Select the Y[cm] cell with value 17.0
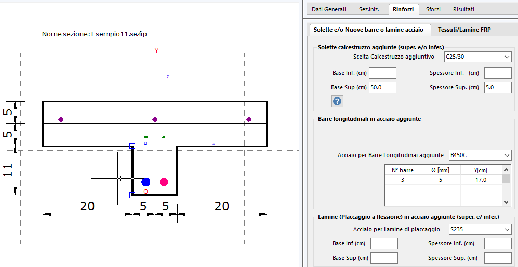518x267 pixels. click(x=481, y=180)
